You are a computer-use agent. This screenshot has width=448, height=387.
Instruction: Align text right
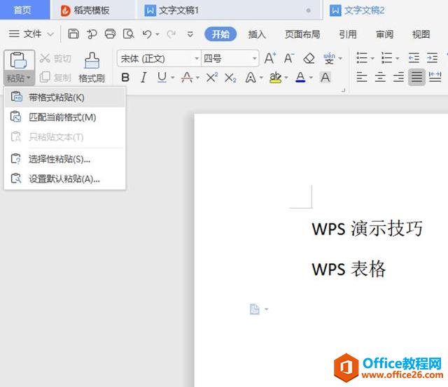click(398, 78)
